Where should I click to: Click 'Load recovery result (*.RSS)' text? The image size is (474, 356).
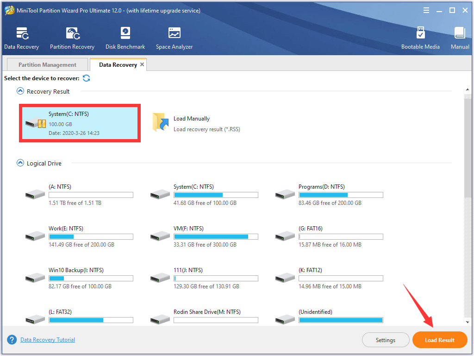[207, 129]
